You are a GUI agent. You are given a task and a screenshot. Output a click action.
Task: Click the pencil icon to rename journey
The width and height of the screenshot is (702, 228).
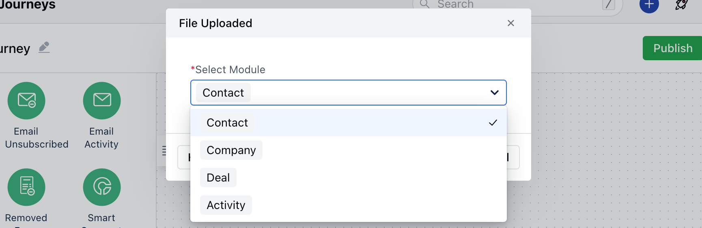click(x=44, y=48)
